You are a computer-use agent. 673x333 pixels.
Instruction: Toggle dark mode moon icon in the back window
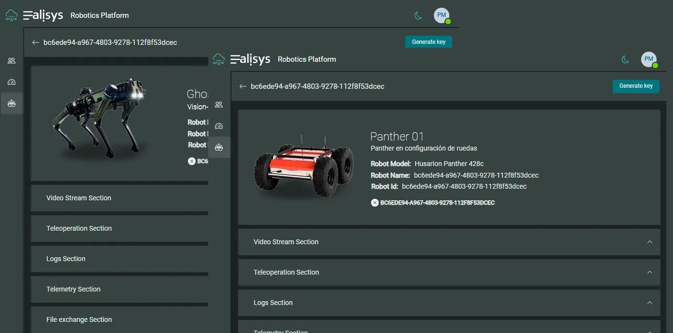click(x=418, y=15)
